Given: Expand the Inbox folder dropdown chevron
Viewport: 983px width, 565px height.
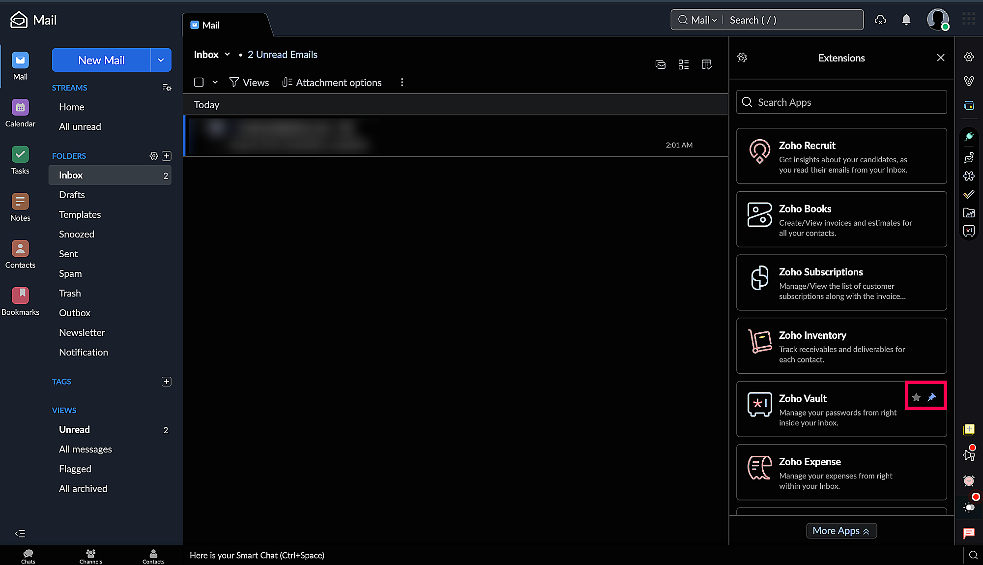Looking at the screenshot, I should (x=227, y=54).
